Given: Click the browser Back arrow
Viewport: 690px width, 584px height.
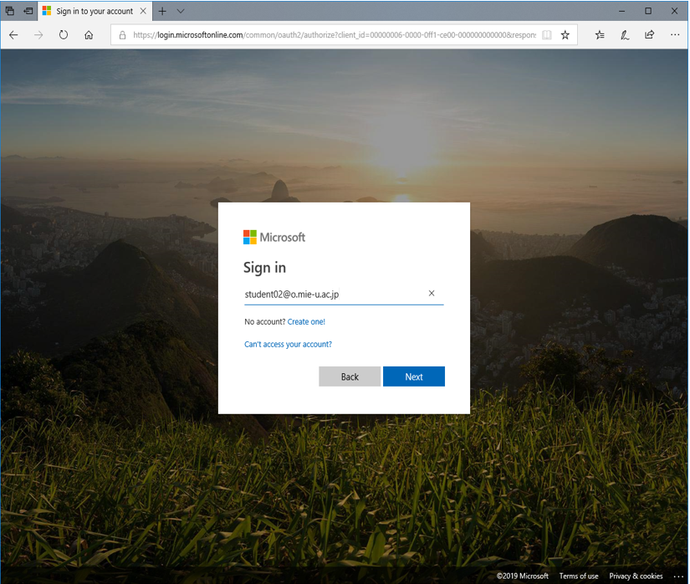Looking at the screenshot, I should coord(13,35).
